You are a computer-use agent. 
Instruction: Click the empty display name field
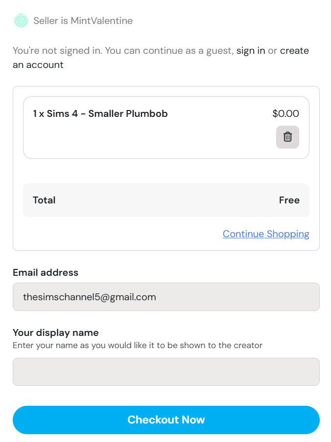[x=166, y=372]
